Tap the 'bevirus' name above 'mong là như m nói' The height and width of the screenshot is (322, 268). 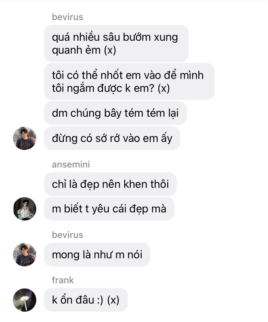pyautogui.click(x=67, y=235)
